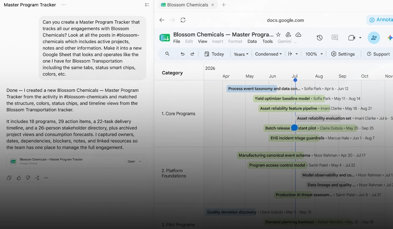The height and width of the screenshot is (229, 393).
Task: Start a video meeting with camera icon
Action: [352, 37]
